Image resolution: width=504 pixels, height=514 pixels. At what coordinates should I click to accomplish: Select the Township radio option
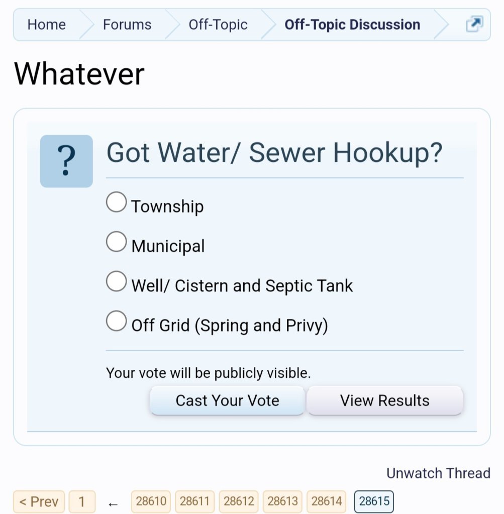117,202
